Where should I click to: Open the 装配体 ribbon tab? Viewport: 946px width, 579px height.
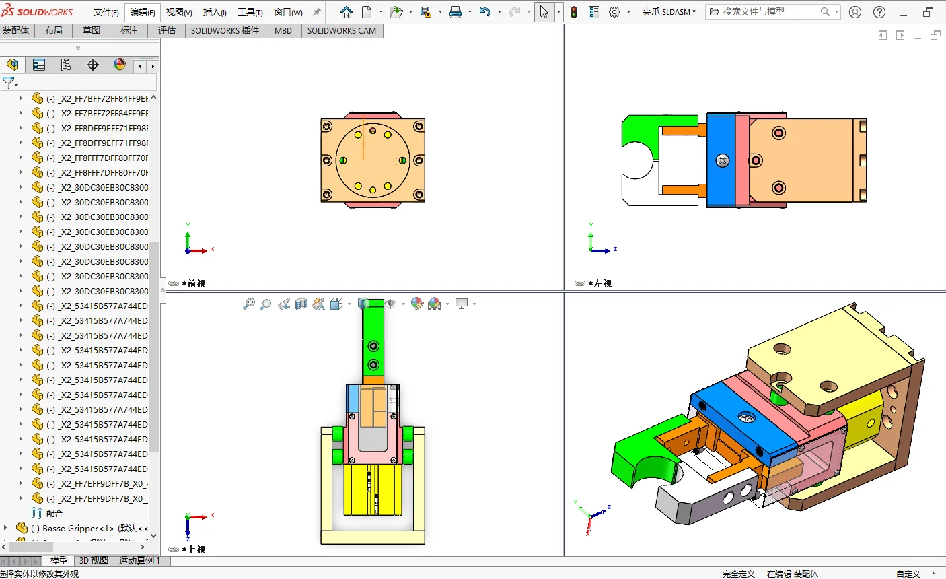pos(16,31)
